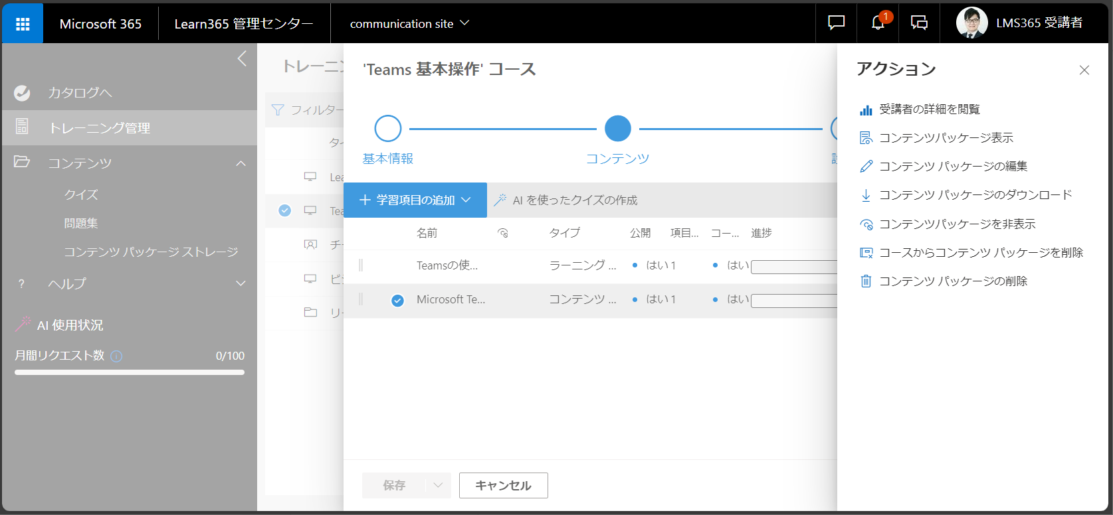This screenshot has width=1113, height=515.
Task: Click the progress bar in Microsoft Te... row
Action: (x=794, y=301)
